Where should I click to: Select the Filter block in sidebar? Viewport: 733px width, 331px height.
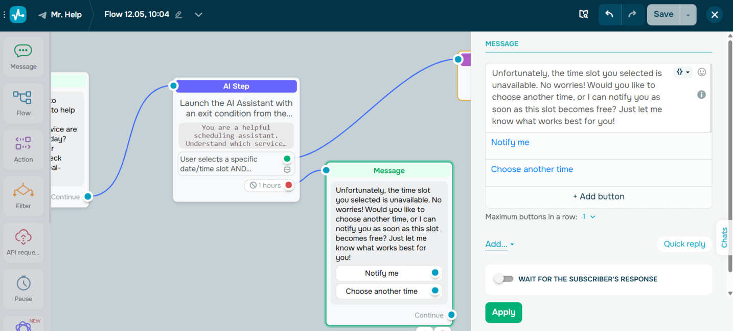[24, 196]
